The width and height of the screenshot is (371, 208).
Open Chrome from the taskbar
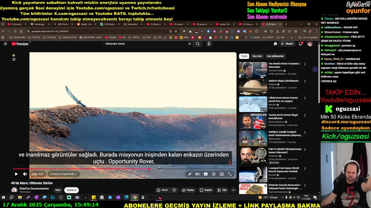(135, 198)
